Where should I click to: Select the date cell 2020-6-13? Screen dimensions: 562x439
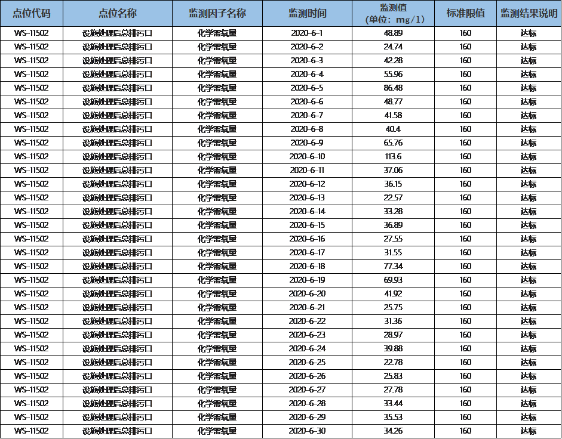pyautogui.click(x=307, y=197)
